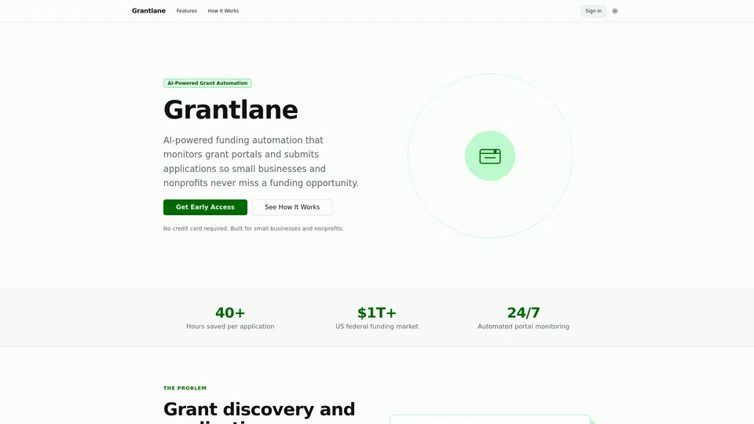Click the green card icon in circle
Screen dimensions: 754x424
[x=489, y=155]
